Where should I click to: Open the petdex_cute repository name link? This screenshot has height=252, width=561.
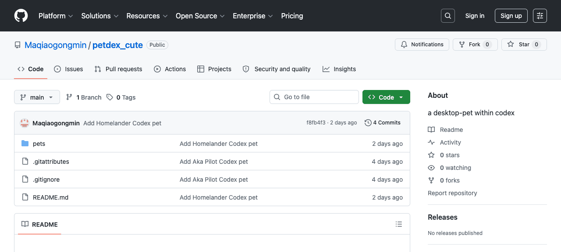117,45
